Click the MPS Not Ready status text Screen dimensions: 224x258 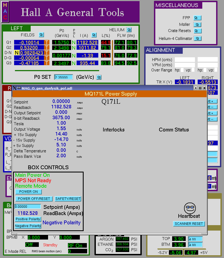[33, 181]
